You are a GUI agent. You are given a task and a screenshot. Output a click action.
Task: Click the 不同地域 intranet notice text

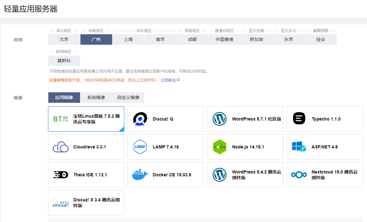pyautogui.click(x=128, y=71)
